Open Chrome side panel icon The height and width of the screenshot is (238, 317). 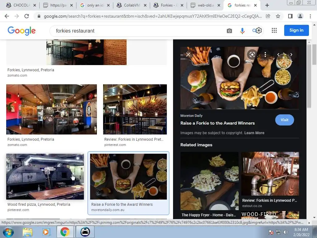pos(290,16)
